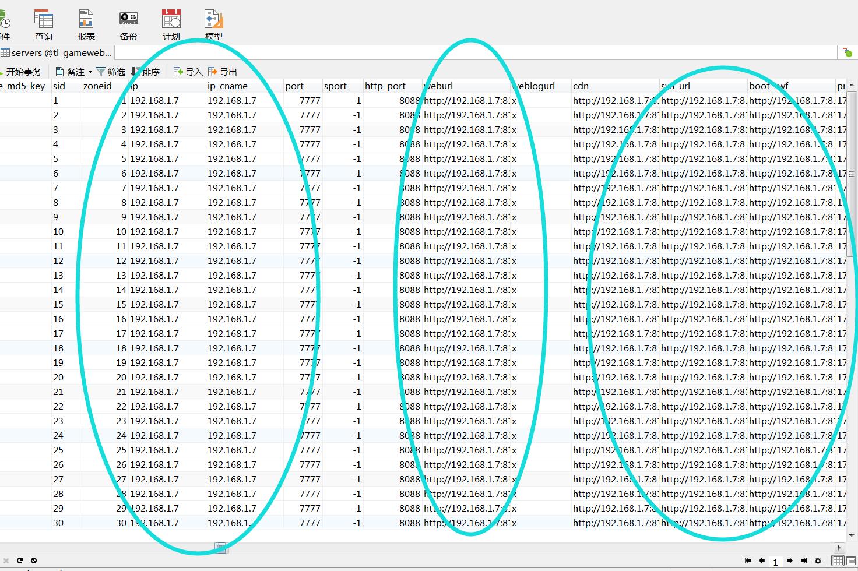Viewport: 858px width, 571px height.
Task: Go to the next page arrow
Action: click(x=789, y=561)
